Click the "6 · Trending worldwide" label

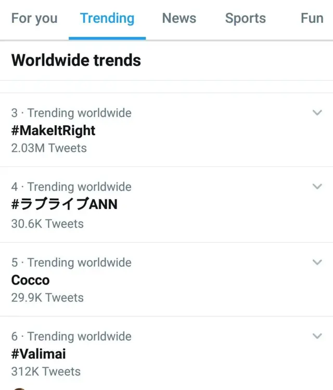click(71, 336)
